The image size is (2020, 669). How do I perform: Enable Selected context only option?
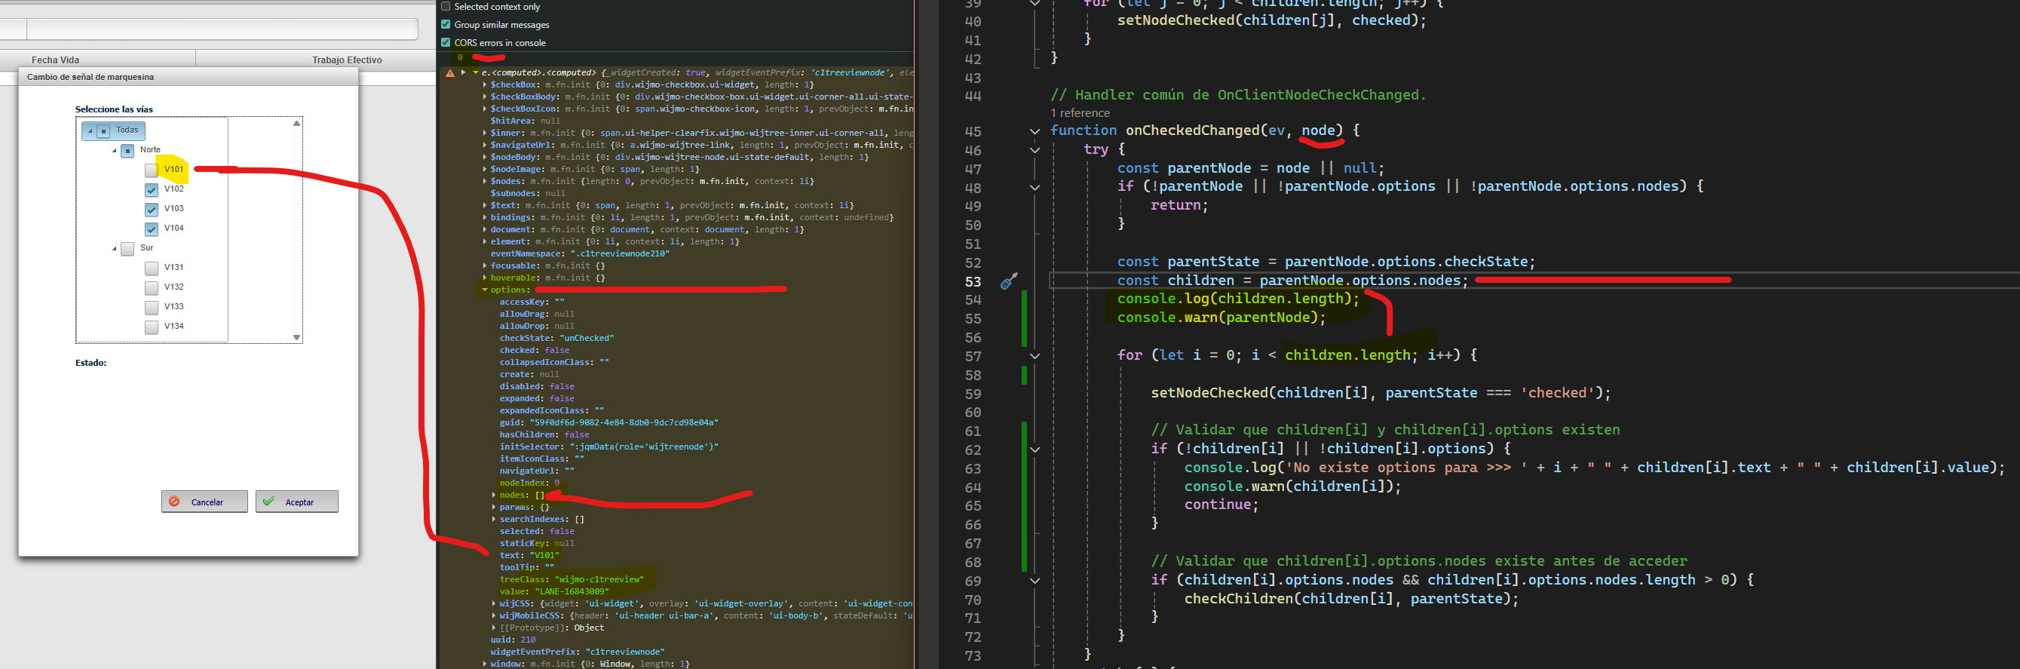point(446,6)
